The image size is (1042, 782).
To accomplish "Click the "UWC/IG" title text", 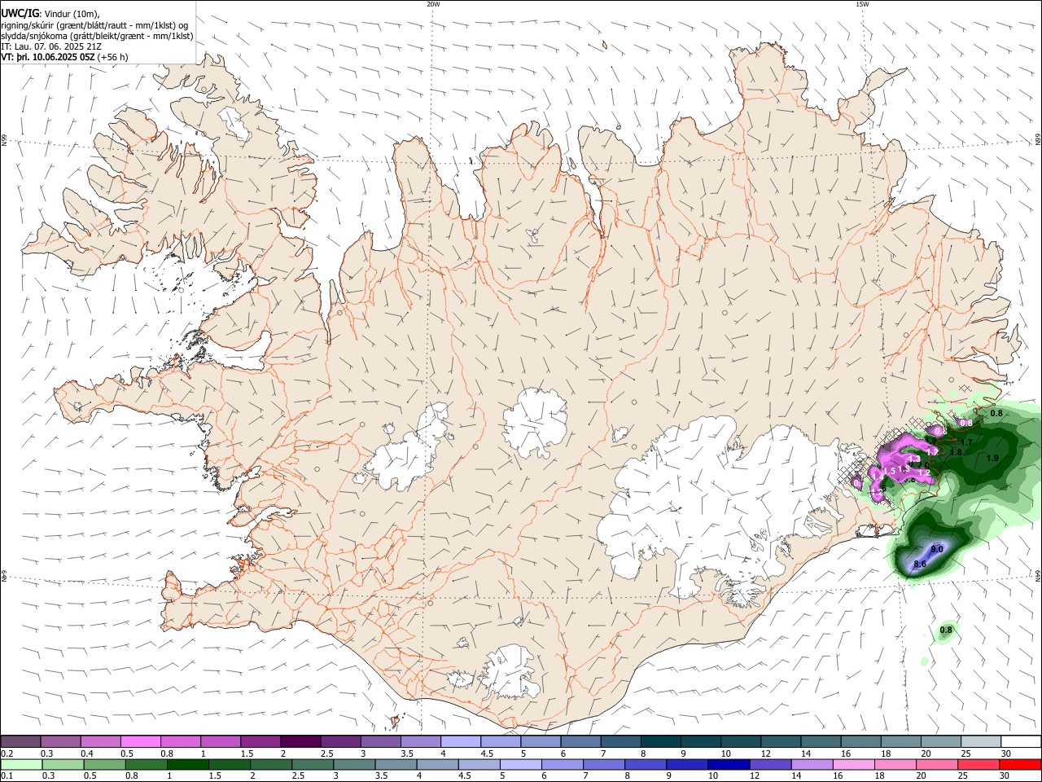I will pyautogui.click(x=20, y=13).
